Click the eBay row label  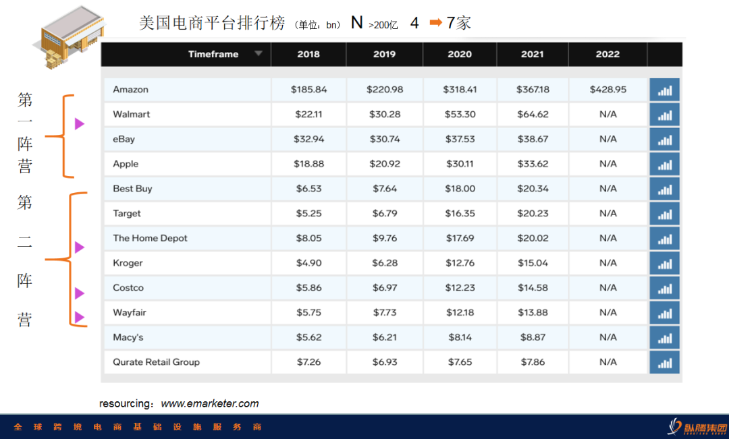tap(124, 139)
